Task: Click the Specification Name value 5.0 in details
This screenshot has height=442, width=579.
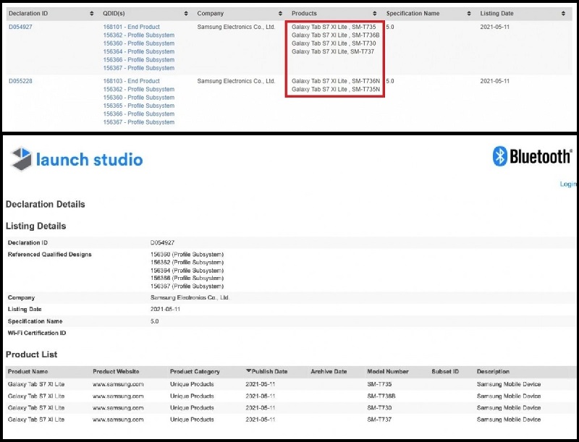Action: click(154, 321)
